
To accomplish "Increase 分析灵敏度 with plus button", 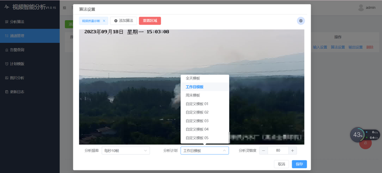I will click(x=293, y=150).
